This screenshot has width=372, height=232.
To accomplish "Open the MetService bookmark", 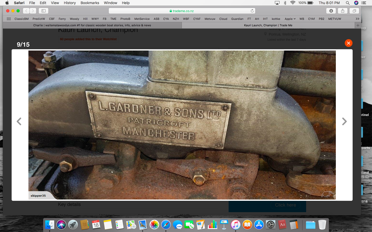I will pyautogui.click(x=142, y=19).
